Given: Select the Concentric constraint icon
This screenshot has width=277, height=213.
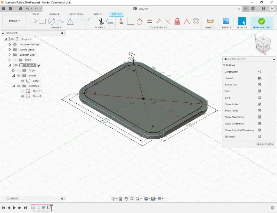Looking at the screenshot, I should pos(196,21).
